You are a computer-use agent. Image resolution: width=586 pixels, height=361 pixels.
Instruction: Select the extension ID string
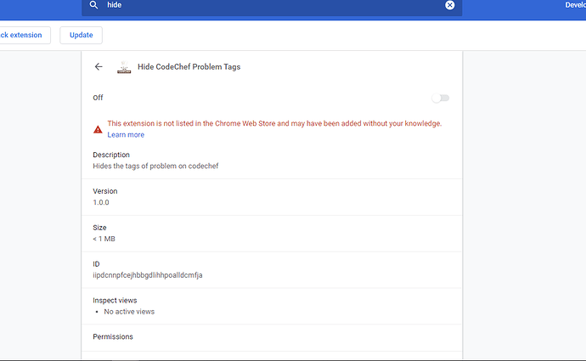coord(148,275)
